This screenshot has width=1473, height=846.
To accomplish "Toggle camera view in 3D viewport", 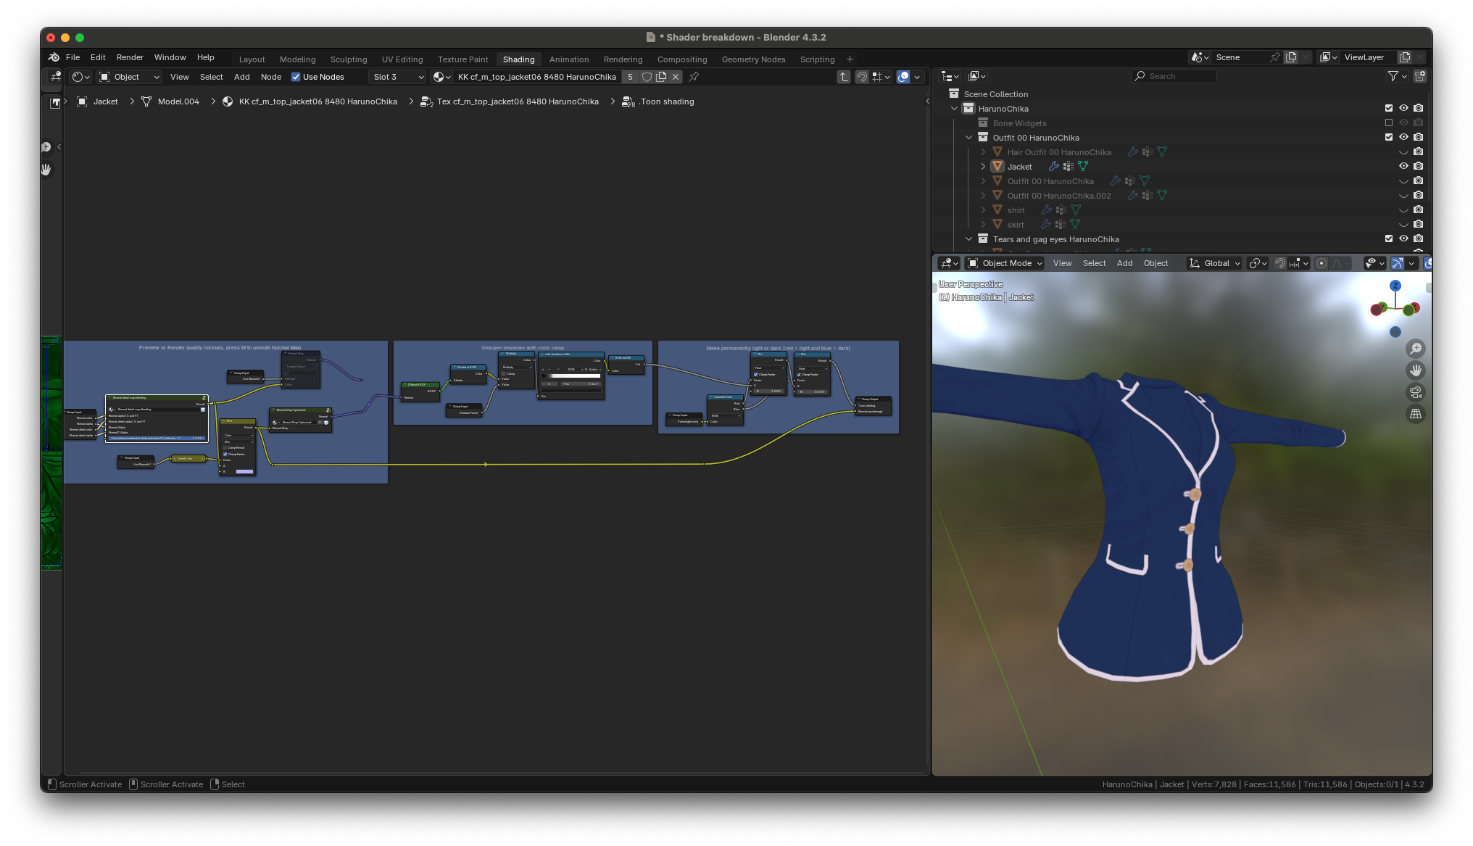I will [1415, 392].
